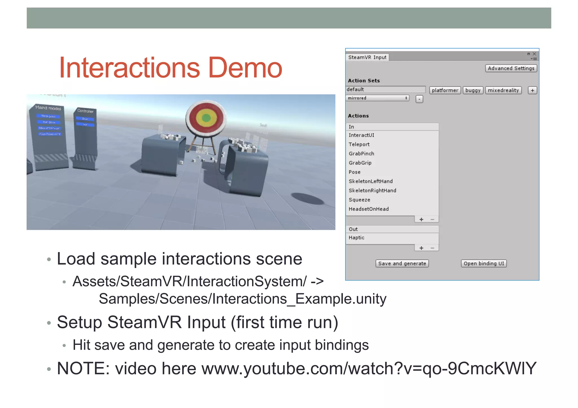The height and width of the screenshot is (408, 578).
Task: Click Open binding UI
Action: 484,263
